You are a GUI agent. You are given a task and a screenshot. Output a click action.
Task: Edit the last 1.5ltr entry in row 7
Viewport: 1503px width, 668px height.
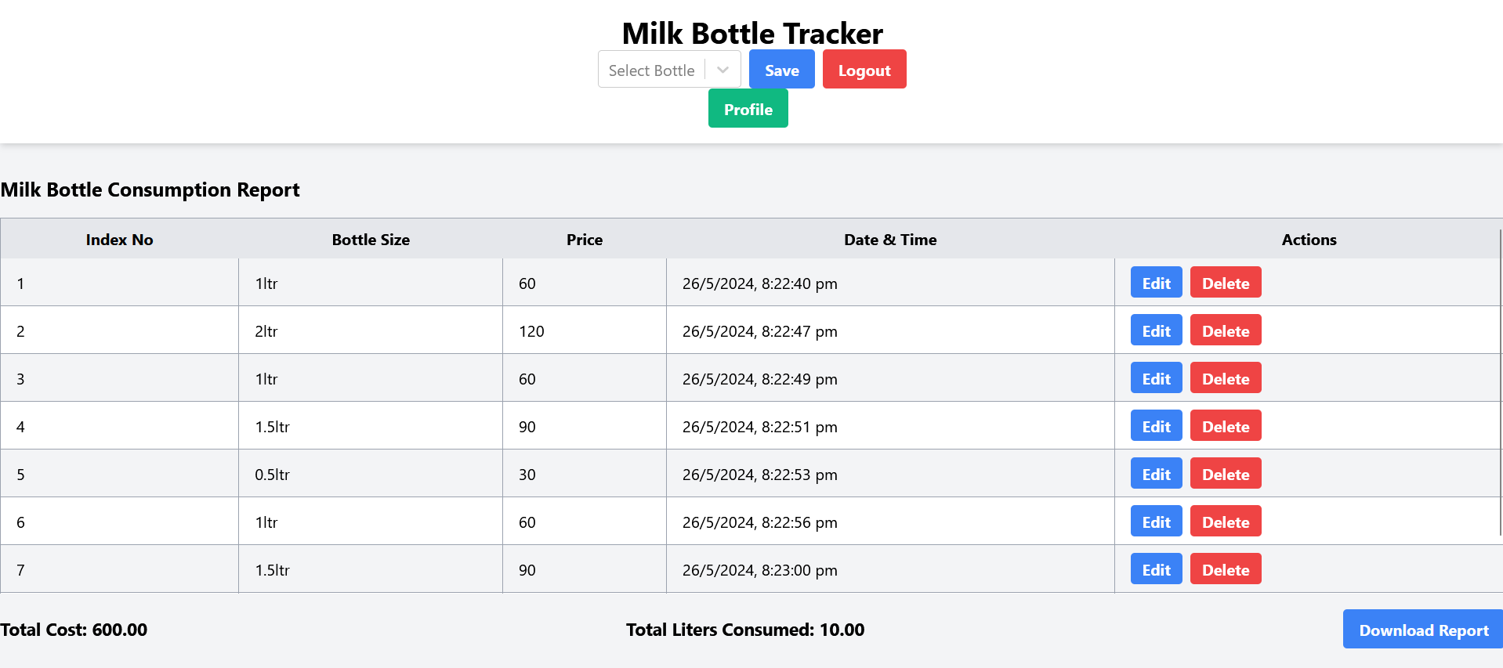point(1155,569)
